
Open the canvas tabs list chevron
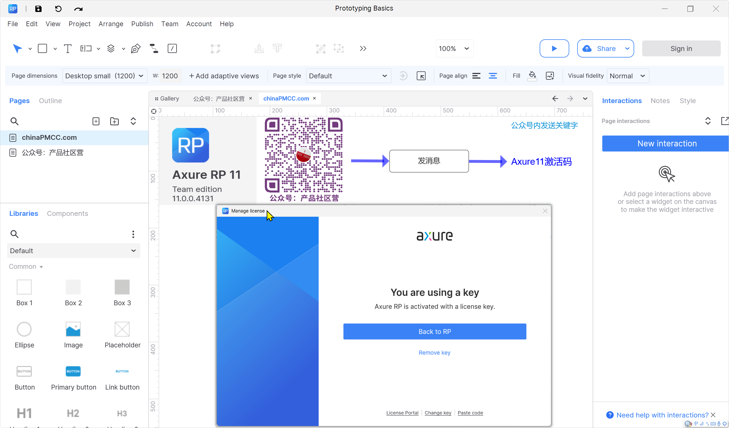pyautogui.click(x=585, y=99)
